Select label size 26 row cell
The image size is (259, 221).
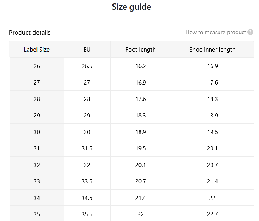[x=37, y=66]
